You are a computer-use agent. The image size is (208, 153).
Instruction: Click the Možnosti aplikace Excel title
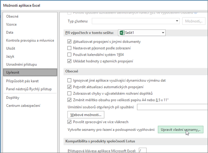point(21,5)
